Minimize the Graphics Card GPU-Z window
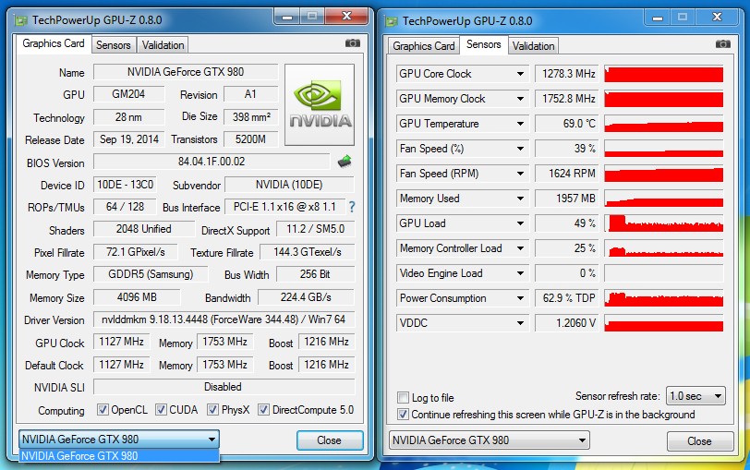 (x=287, y=17)
